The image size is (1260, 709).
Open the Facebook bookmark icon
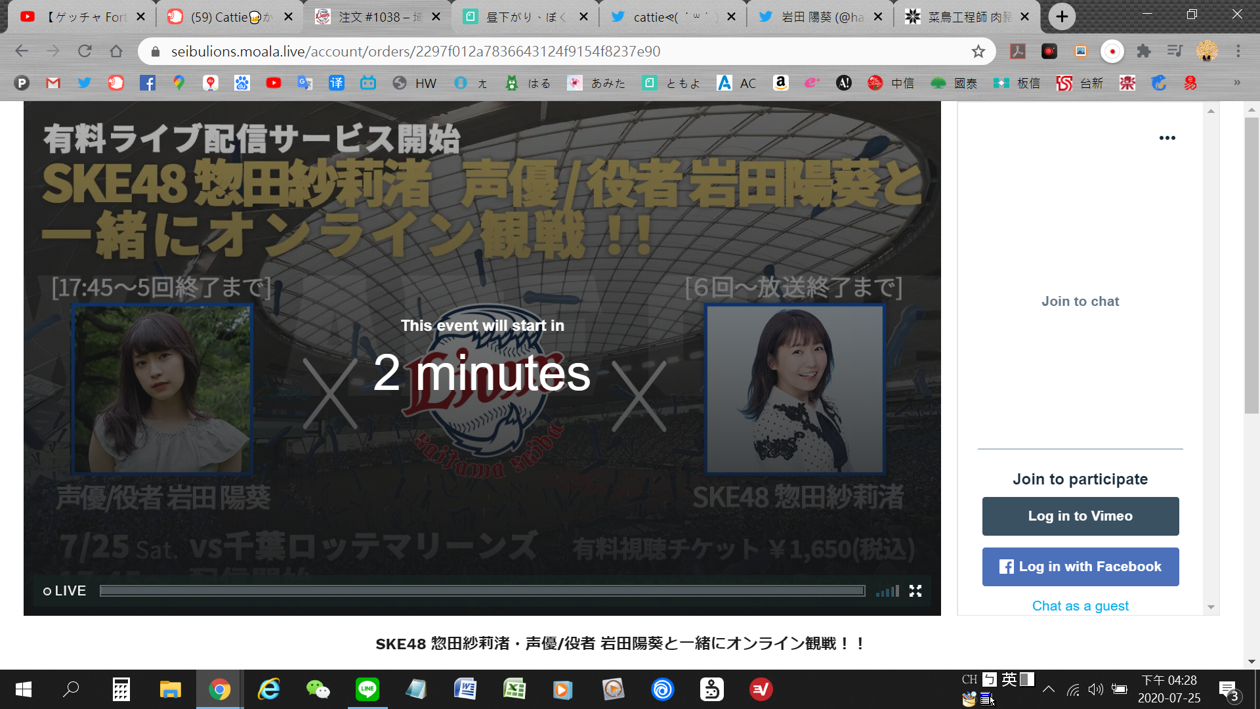coord(148,83)
